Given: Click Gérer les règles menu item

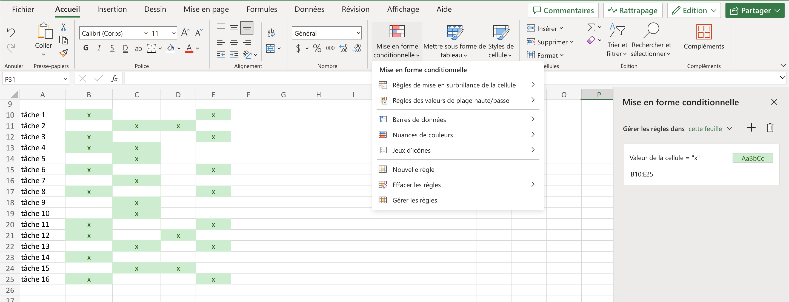Looking at the screenshot, I should (414, 200).
